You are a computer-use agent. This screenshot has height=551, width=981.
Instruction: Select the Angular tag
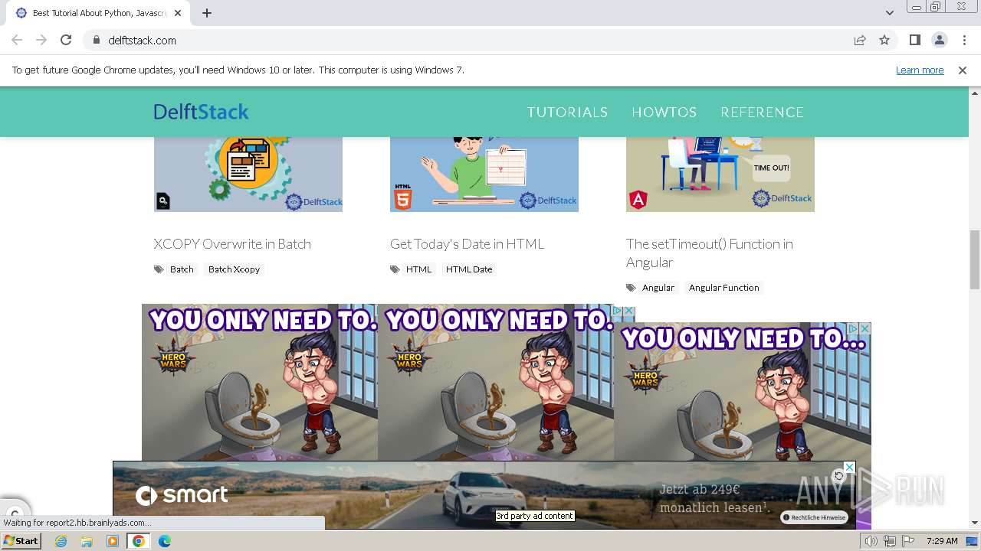658,288
